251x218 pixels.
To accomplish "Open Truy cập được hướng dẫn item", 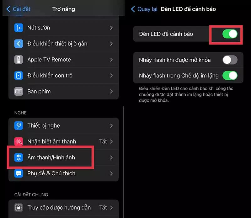I will 64,208.
